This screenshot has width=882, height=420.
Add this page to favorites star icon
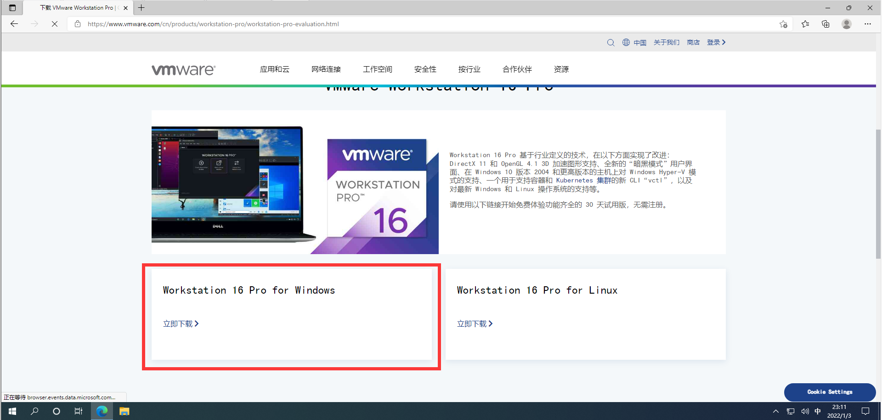(783, 24)
